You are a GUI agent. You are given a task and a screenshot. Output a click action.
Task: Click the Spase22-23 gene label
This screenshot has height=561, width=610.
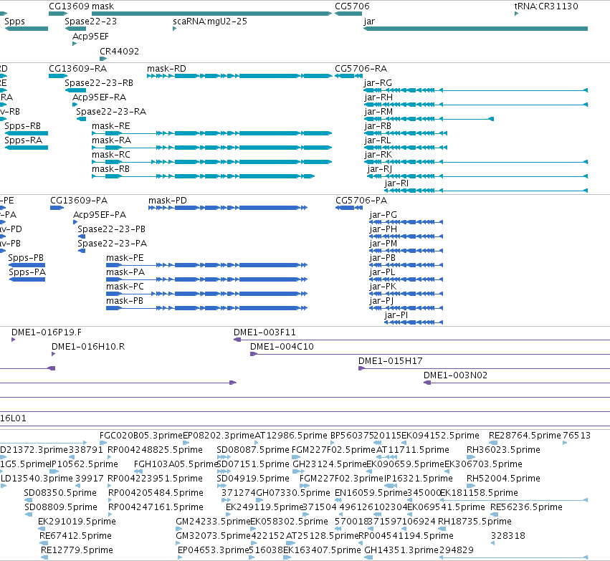(90, 21)
